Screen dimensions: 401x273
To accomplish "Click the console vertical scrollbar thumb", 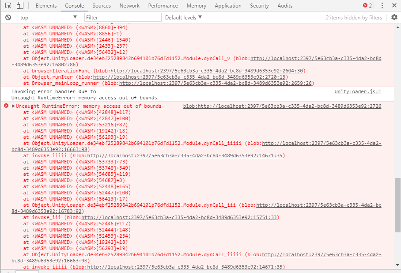I will (x=397, y=204).
